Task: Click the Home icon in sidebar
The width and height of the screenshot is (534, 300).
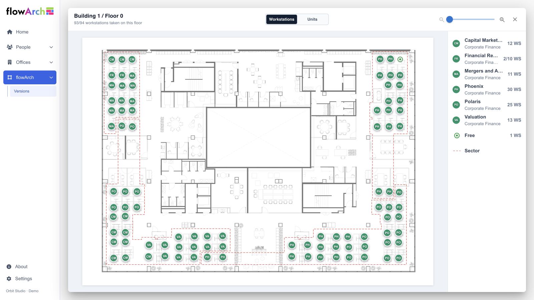Action: 10,32
